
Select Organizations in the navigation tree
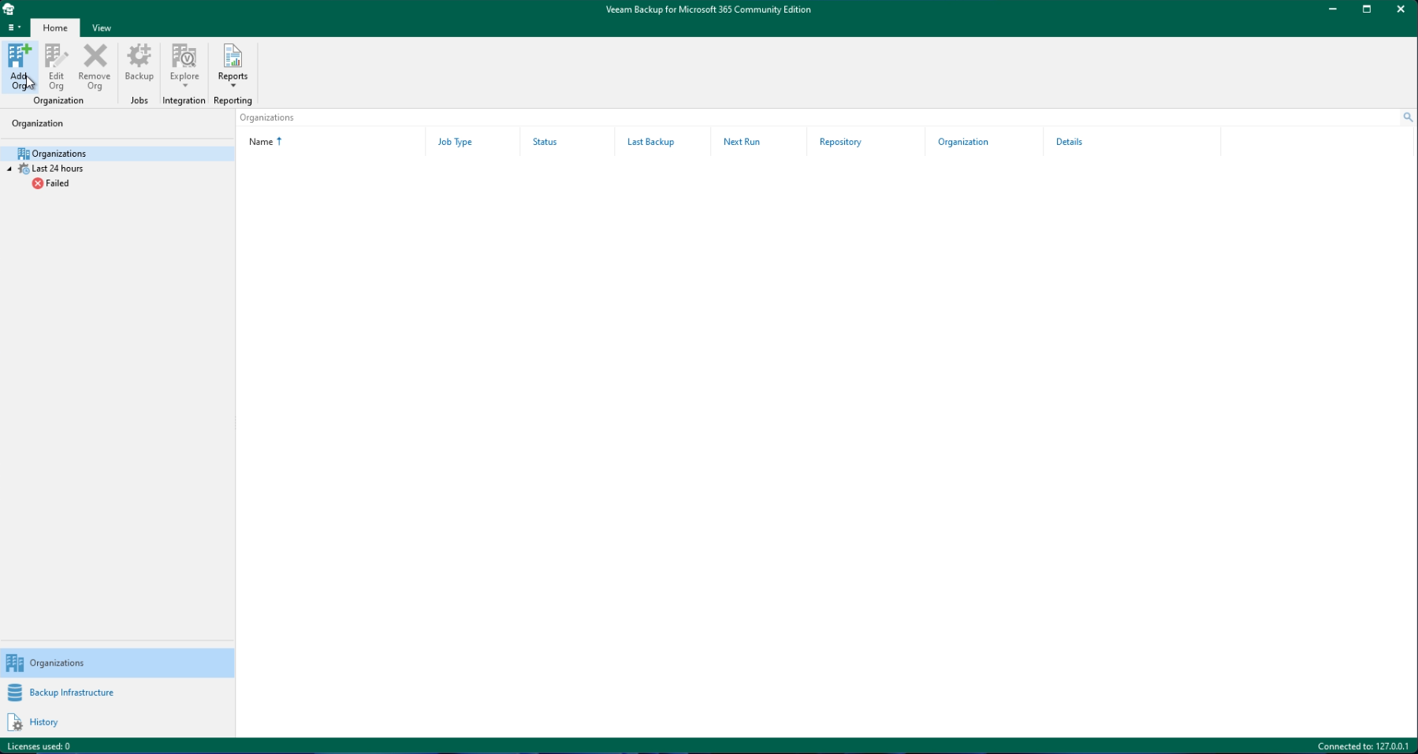click(x=58, y=153)
